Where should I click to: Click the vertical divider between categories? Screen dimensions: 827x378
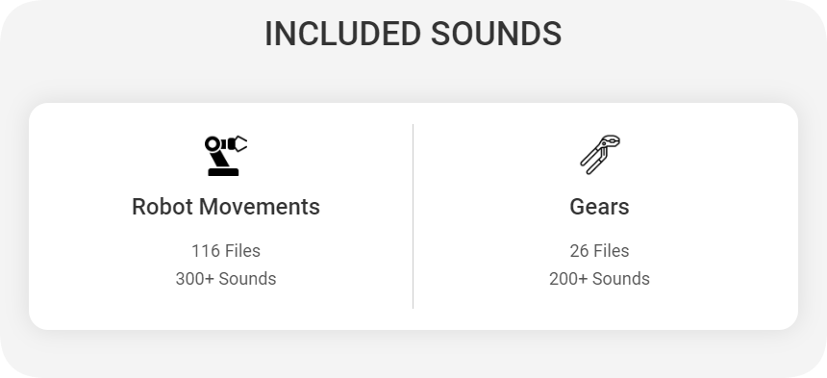(413, 216)
